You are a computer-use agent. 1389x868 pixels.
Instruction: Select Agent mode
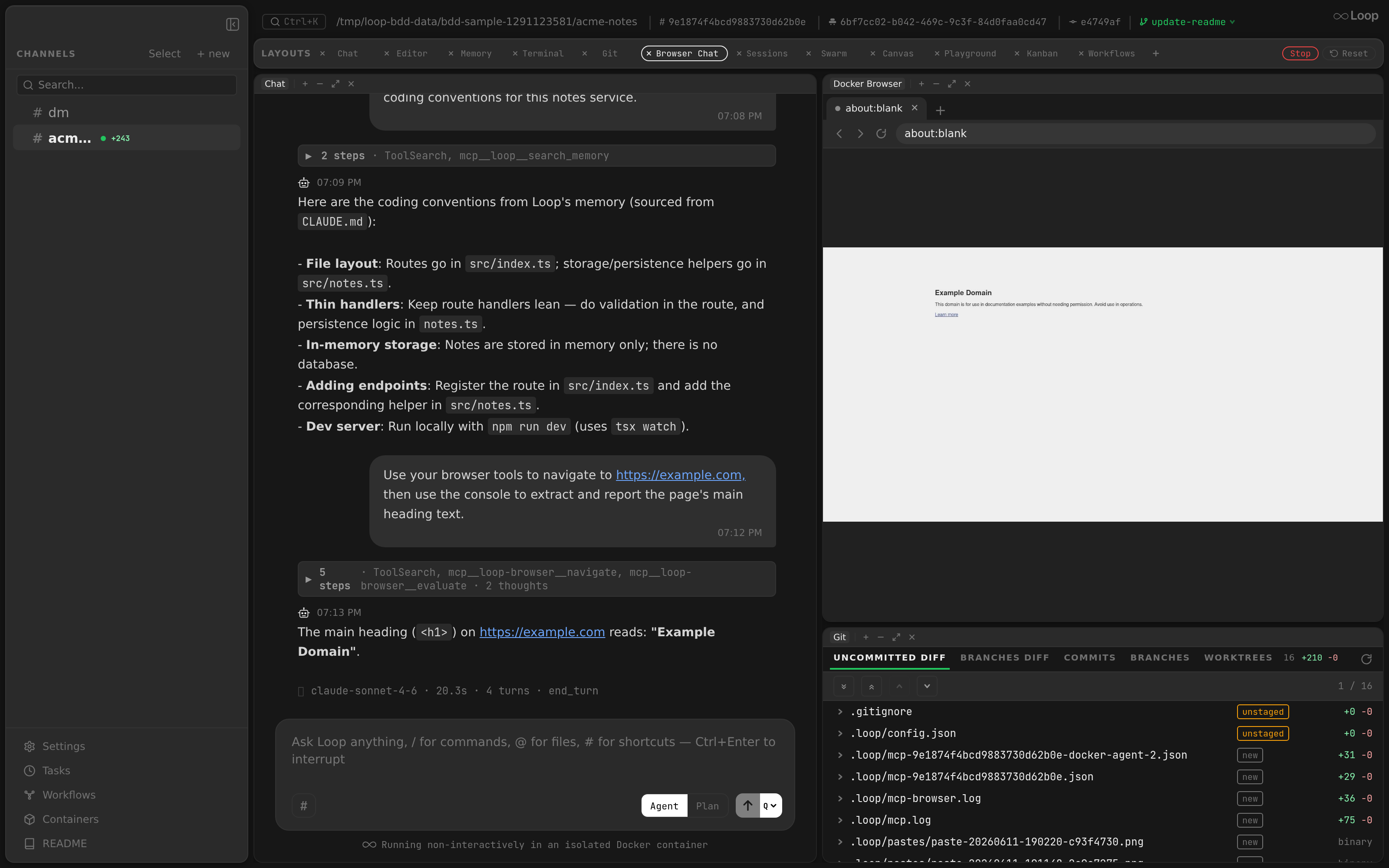[x=664, y=806]
